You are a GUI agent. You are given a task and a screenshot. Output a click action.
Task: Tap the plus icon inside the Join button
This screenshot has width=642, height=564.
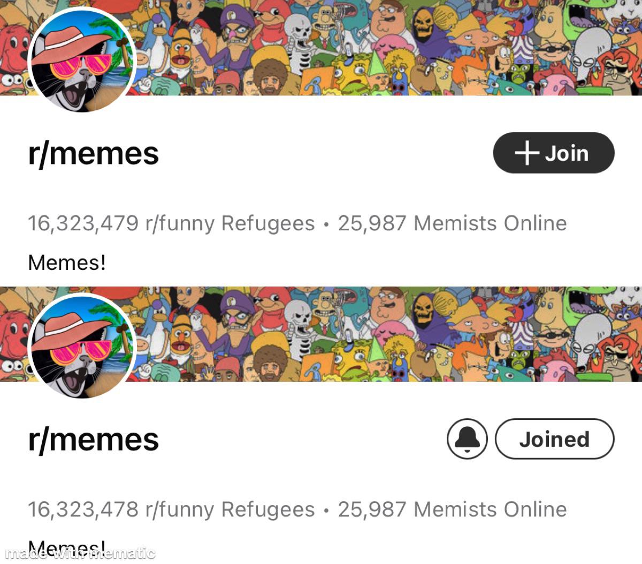click(x=526, y=153)
